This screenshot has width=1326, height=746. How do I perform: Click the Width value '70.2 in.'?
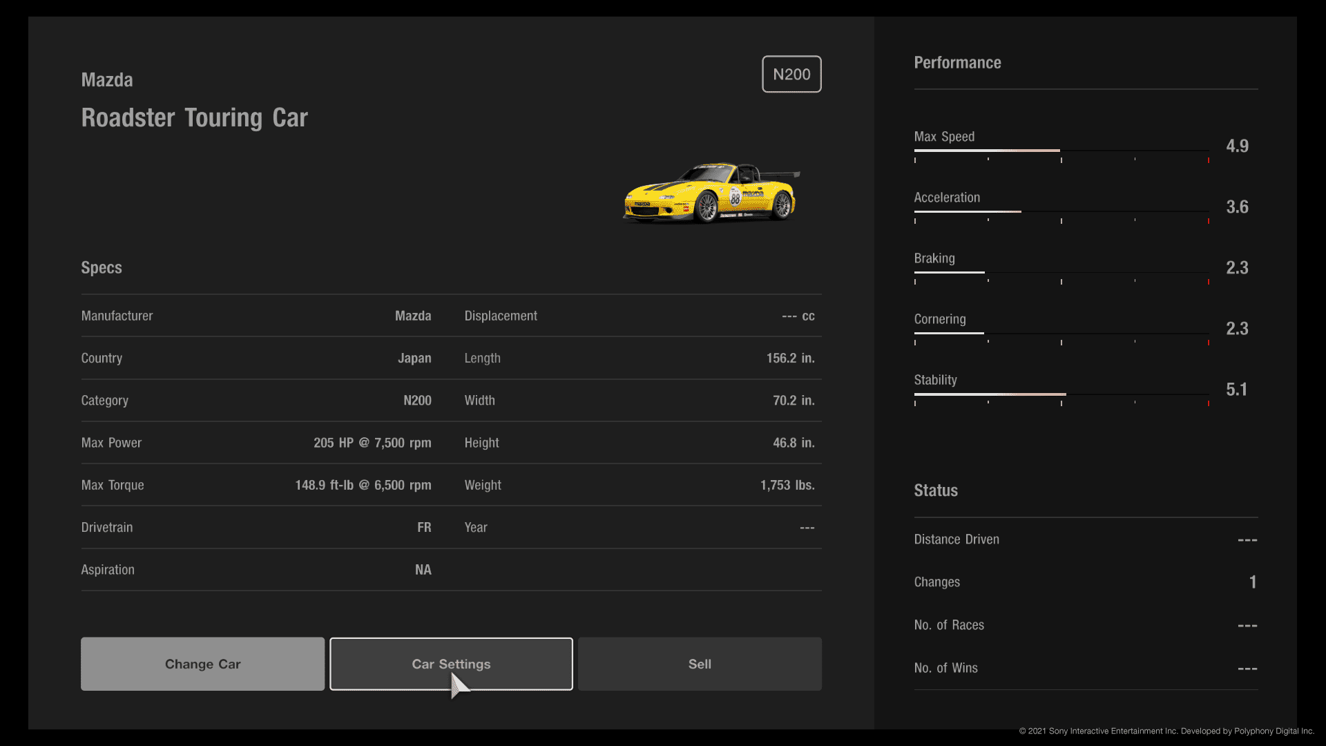(x=794, y=401)
